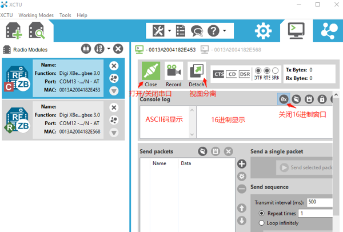Open the Help menu in the menu bar
The height and width of the screenshot is (232, 343).
pos(82,15)
